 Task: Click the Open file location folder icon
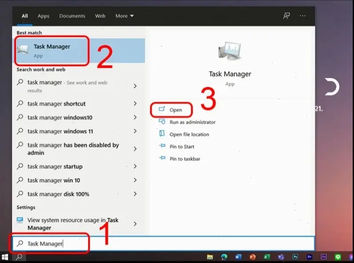pos(162,133)
